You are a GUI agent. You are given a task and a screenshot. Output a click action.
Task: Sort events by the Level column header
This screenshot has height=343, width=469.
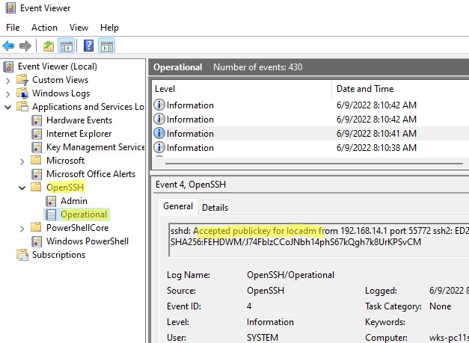[x=242, y=89]
